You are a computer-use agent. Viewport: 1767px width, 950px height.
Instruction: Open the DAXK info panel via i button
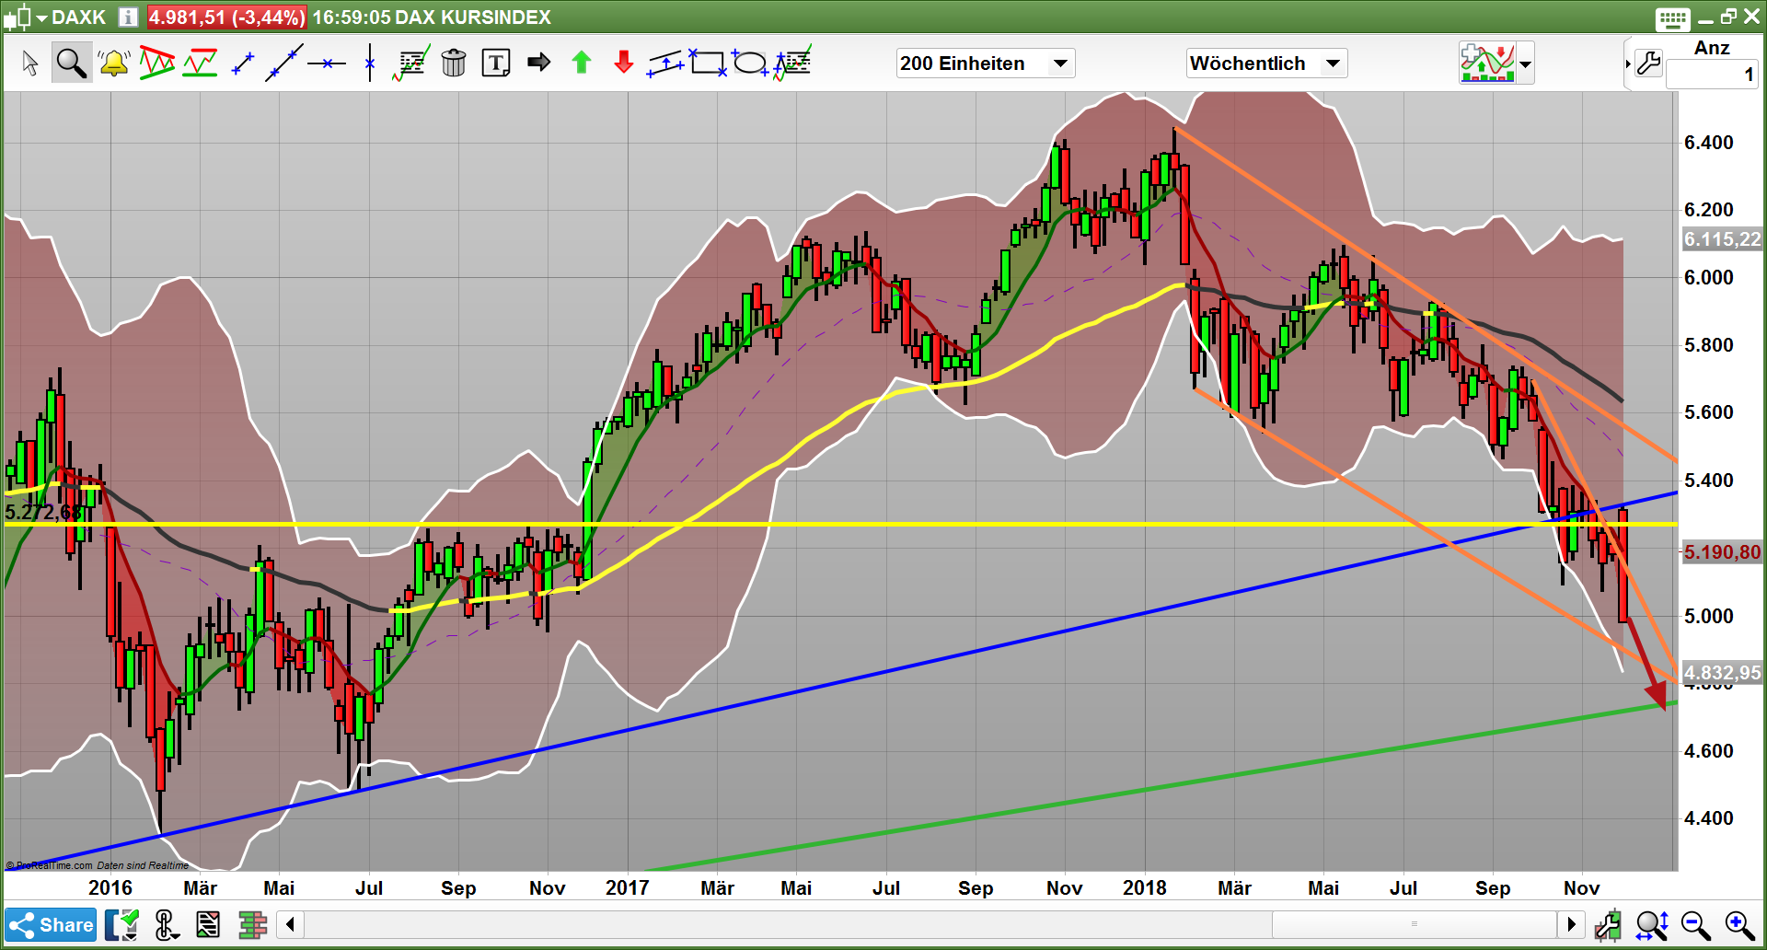128,17
